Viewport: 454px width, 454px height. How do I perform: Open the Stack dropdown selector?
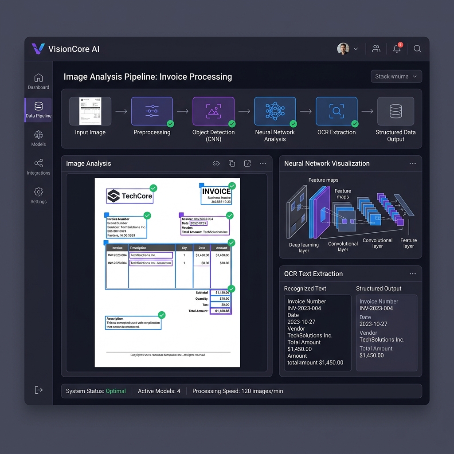click(396, 76)
